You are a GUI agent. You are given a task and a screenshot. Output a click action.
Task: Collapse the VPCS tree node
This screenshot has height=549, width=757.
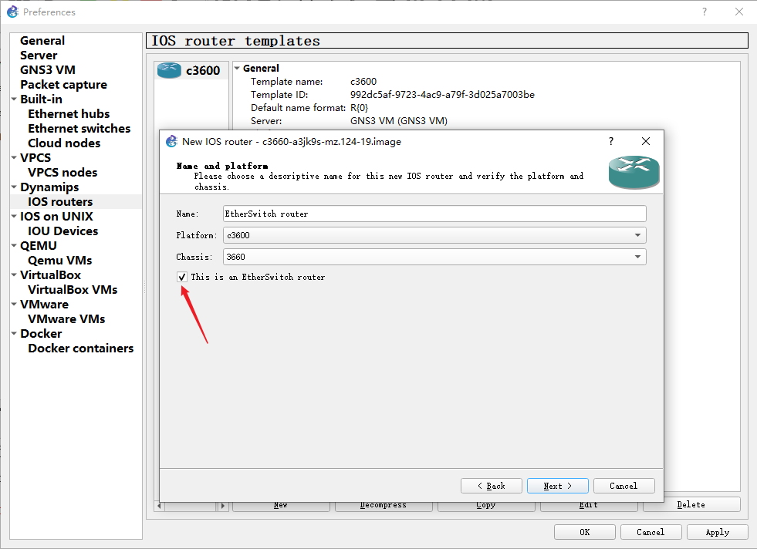coord(14,157)
